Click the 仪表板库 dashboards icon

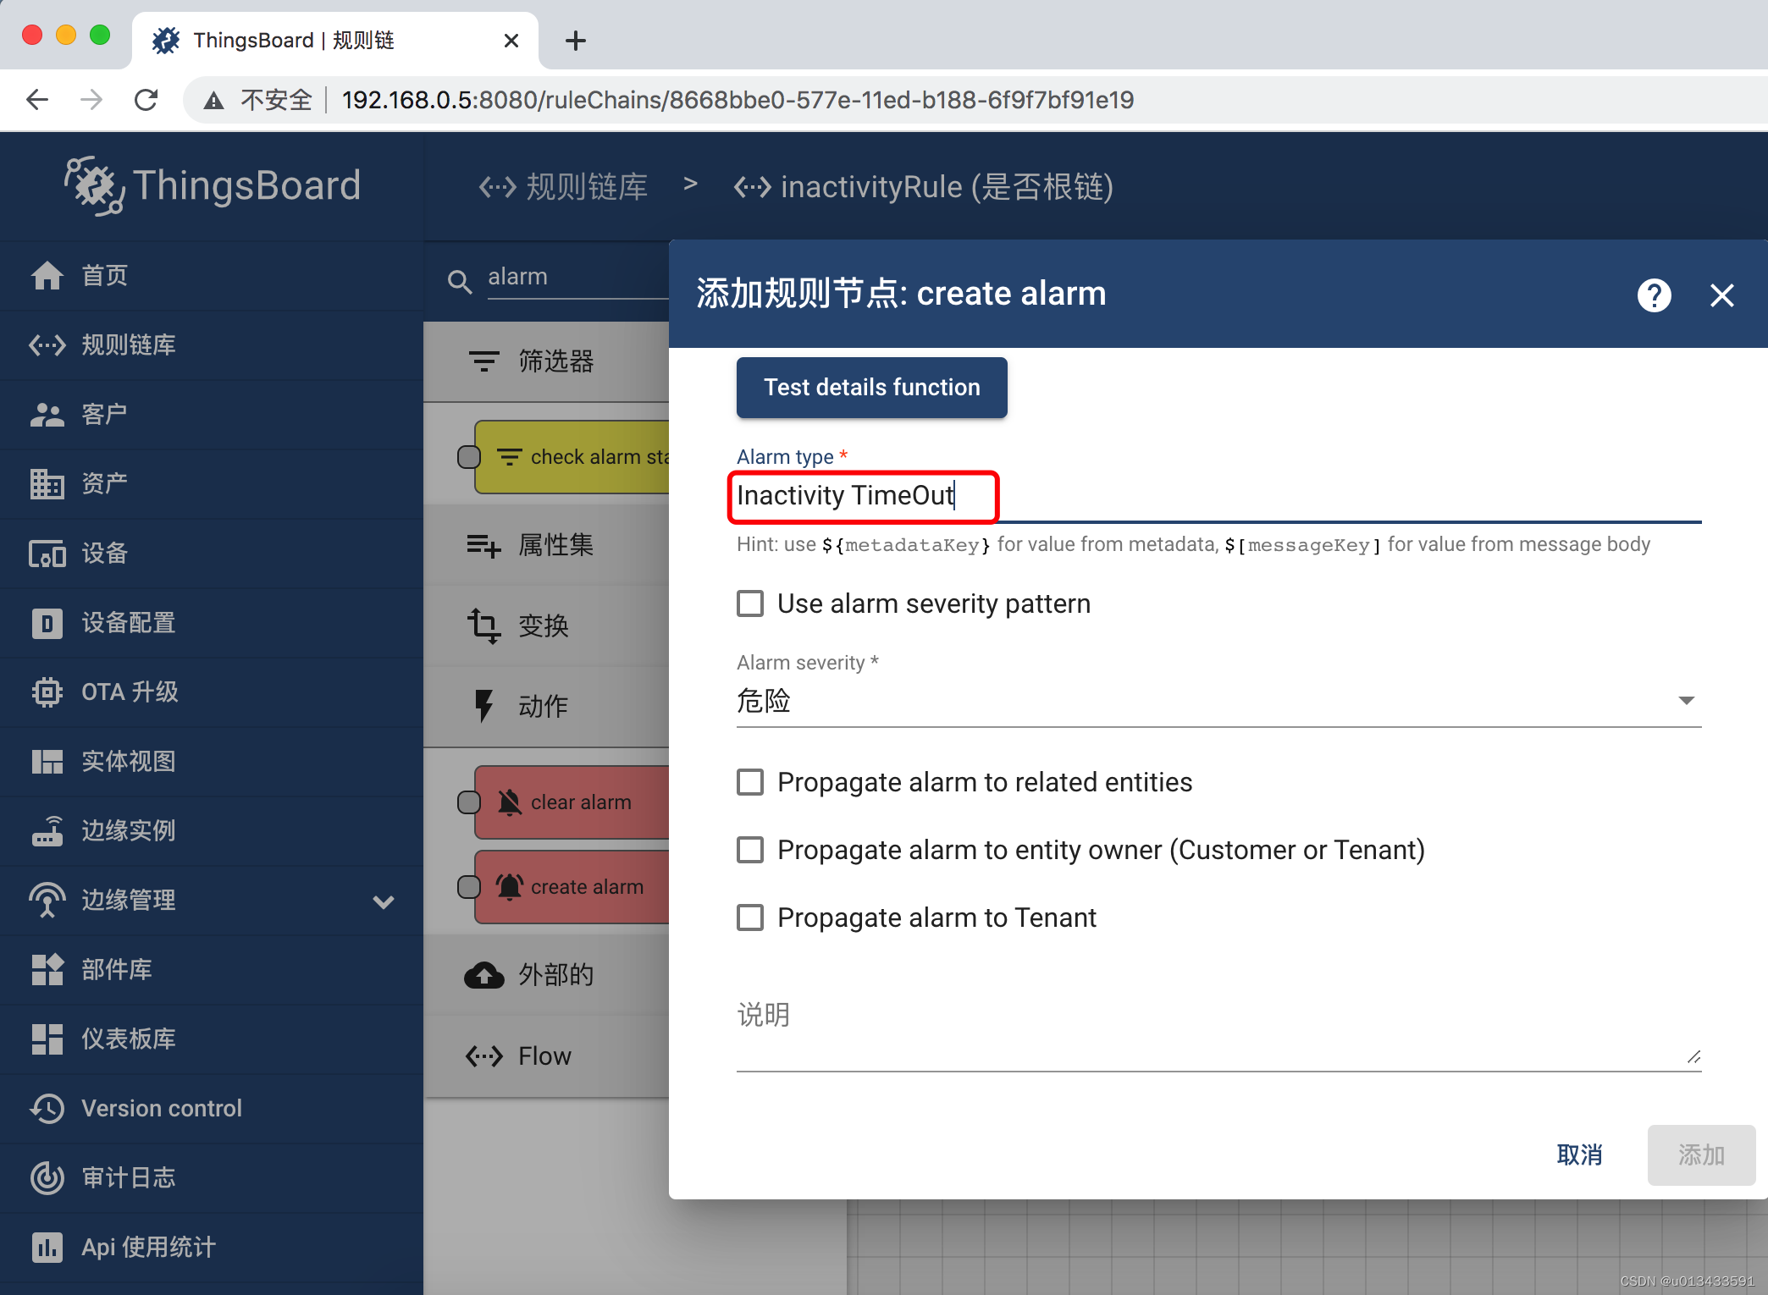pyautogui.click(x=47, y=1039)
